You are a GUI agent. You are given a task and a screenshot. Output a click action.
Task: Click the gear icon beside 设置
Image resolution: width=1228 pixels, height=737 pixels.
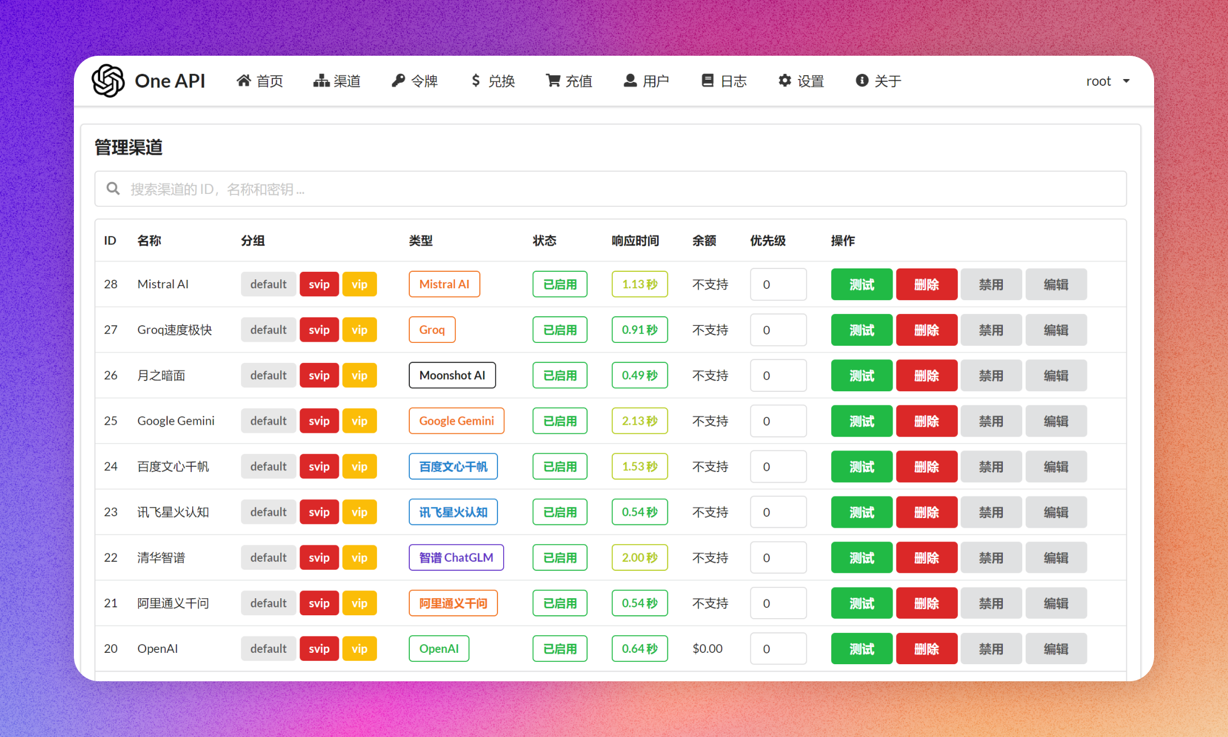point(785,81)
